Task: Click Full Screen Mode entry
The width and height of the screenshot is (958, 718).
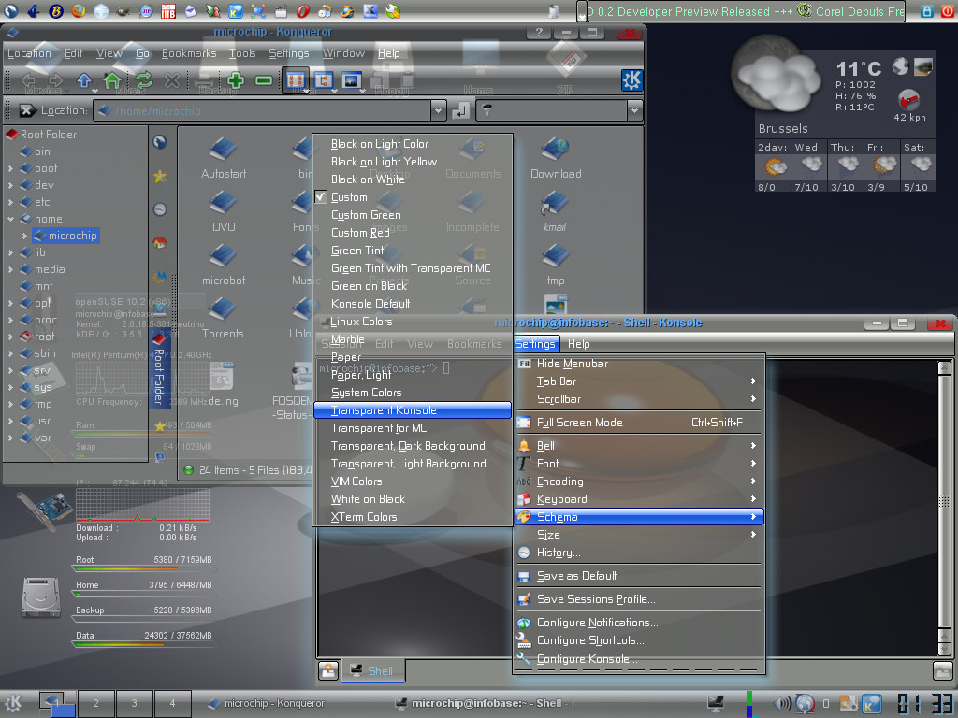Action: [x=638, y=423]
